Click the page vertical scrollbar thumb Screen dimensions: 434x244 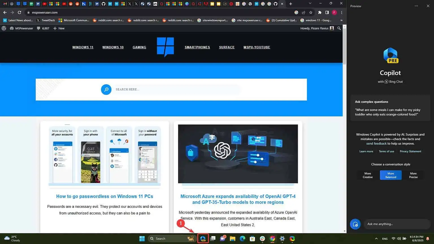[344, 47]
